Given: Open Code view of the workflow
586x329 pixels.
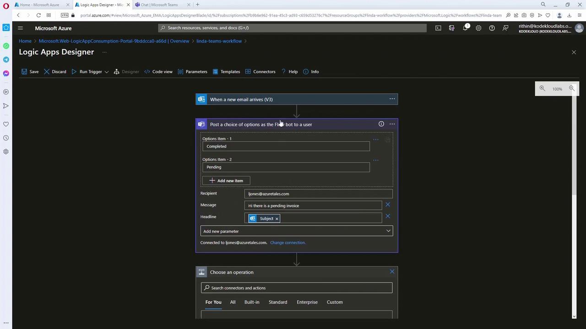Looking at the screenshot, I should (x=158, y=72).
